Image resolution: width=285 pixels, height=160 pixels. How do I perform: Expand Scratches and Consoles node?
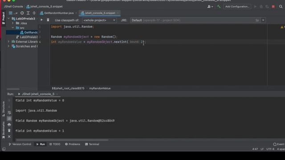(x=8, y=46)
